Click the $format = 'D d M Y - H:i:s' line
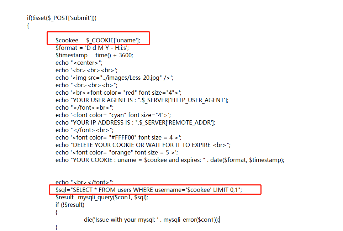 pyautogui.click(x=92, y=48)
